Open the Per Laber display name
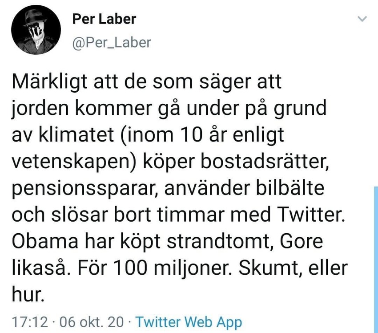 tap(104, 19)
